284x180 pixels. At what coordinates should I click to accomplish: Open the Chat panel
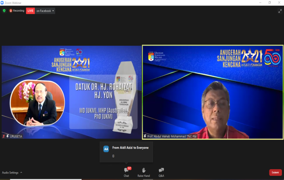click(126, 172)
